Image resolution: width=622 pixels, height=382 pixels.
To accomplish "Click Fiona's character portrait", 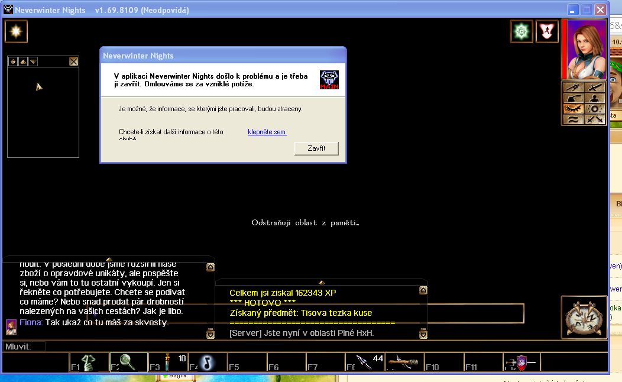I will 587,49.
